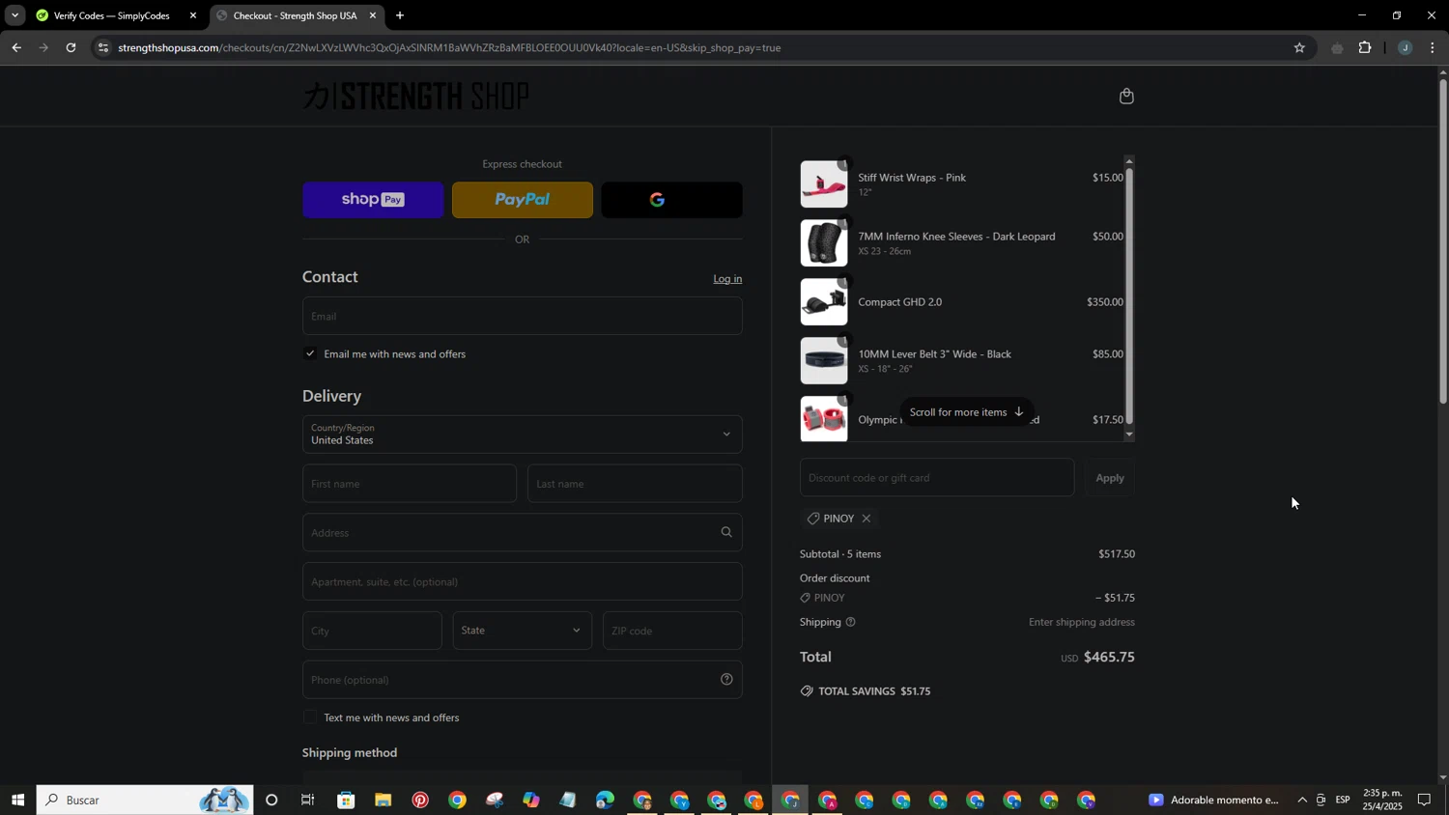1449x815 pixels.
Task: Open the Chrome three-dot menu
Action: coord(1433,47)
